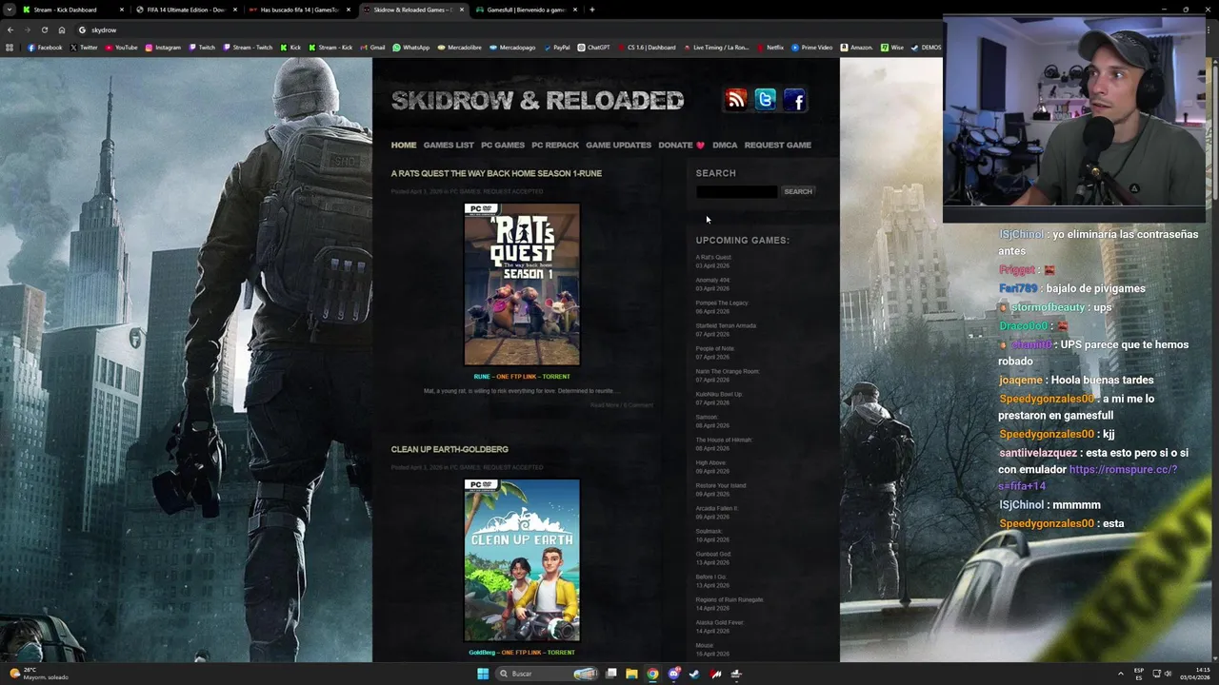Show hidden system tray icons chevron
Image resolution: width=1219 pixels, height=685 pixels.
click(1120, 674)
